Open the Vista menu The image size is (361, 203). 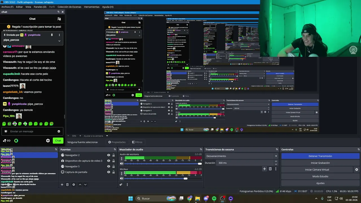(x=28, y=7)
